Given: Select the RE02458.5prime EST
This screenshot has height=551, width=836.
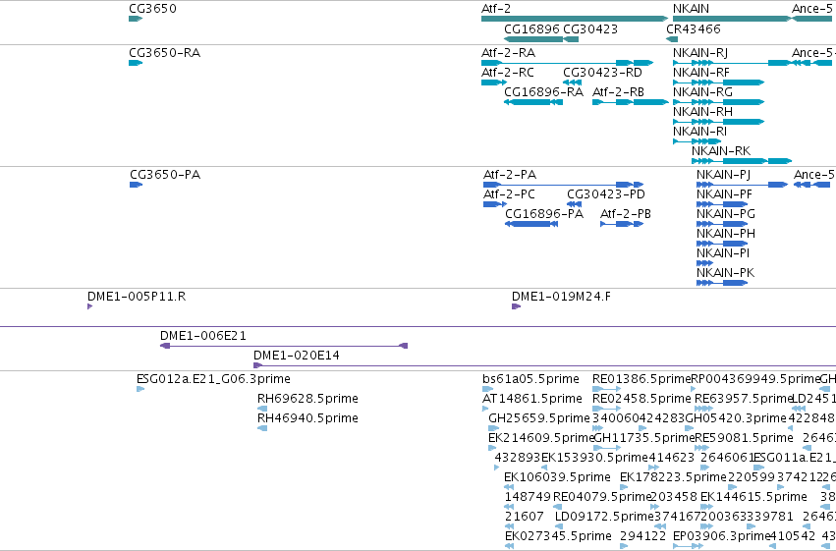Looking at the screenshot, I should 607,409.
